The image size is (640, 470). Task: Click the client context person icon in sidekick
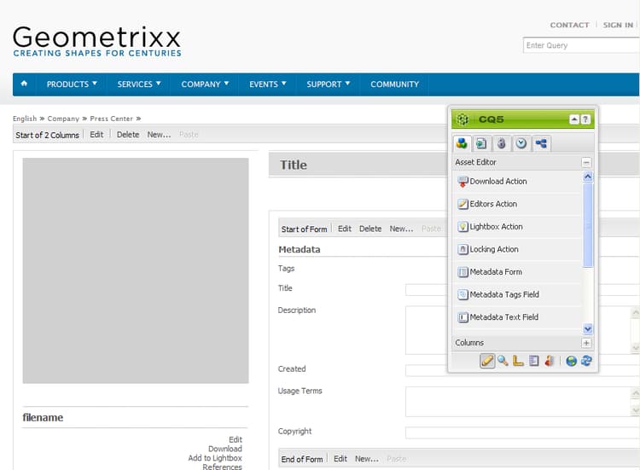pyautogui.click(x=550, y=361)
